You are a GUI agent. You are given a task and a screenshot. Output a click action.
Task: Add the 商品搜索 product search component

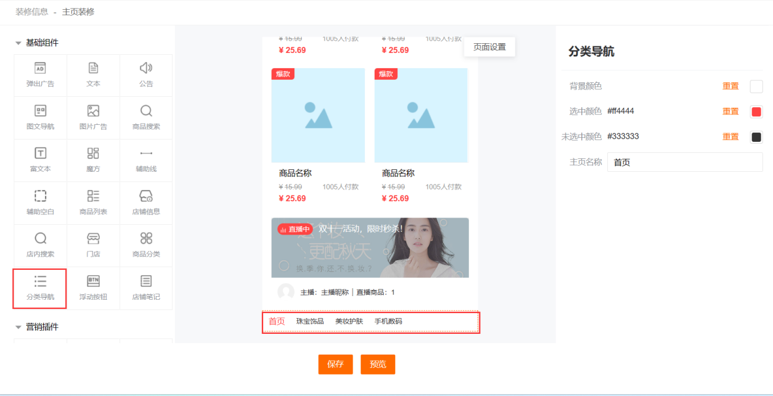click(x=146, y=118)
